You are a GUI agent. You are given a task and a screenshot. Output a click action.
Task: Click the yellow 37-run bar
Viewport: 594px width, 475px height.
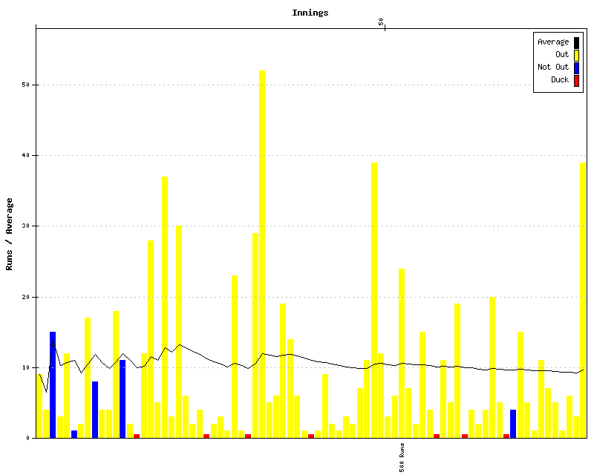click(x=165, y=307)
